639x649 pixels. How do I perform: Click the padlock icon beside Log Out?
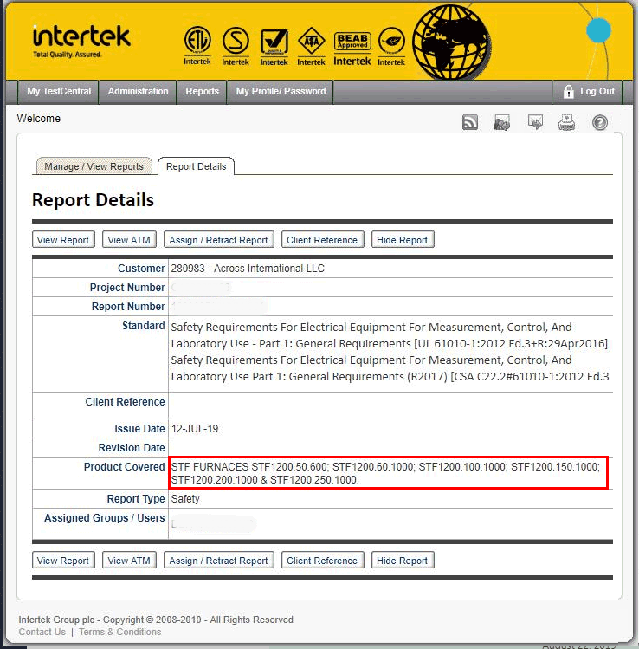[569, 92]
